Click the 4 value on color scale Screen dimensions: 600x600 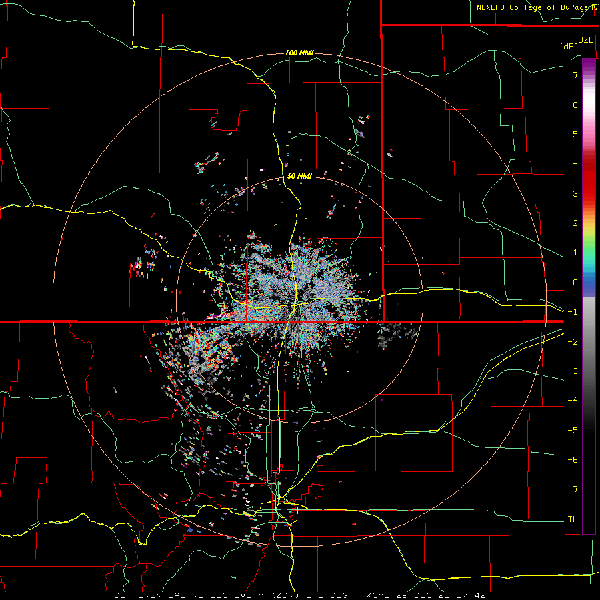pyautogui.click(x=575, y=164)
